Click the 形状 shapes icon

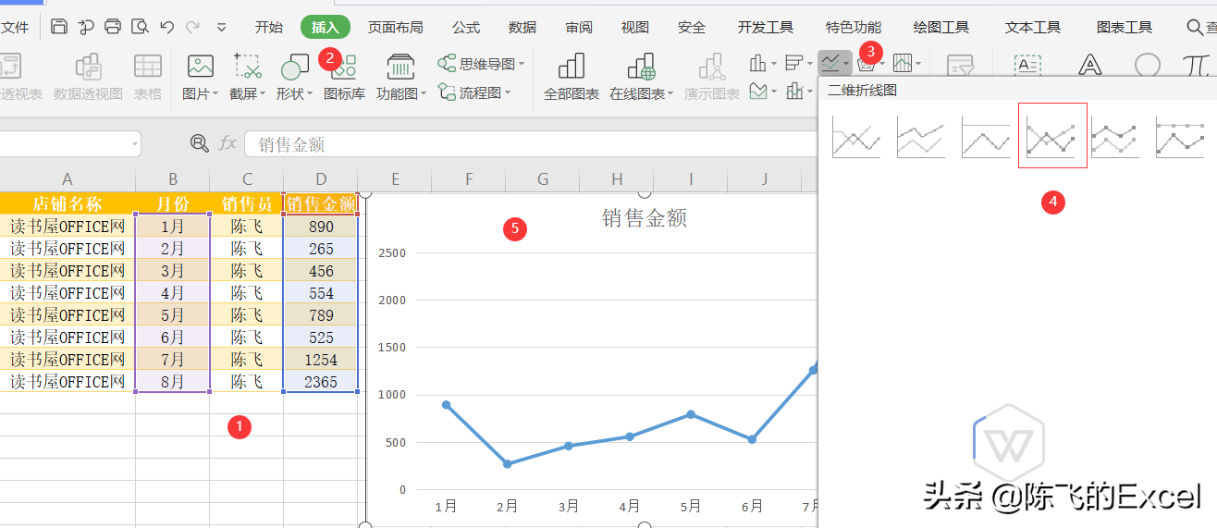pyautogui.click(x=294, y=66)
